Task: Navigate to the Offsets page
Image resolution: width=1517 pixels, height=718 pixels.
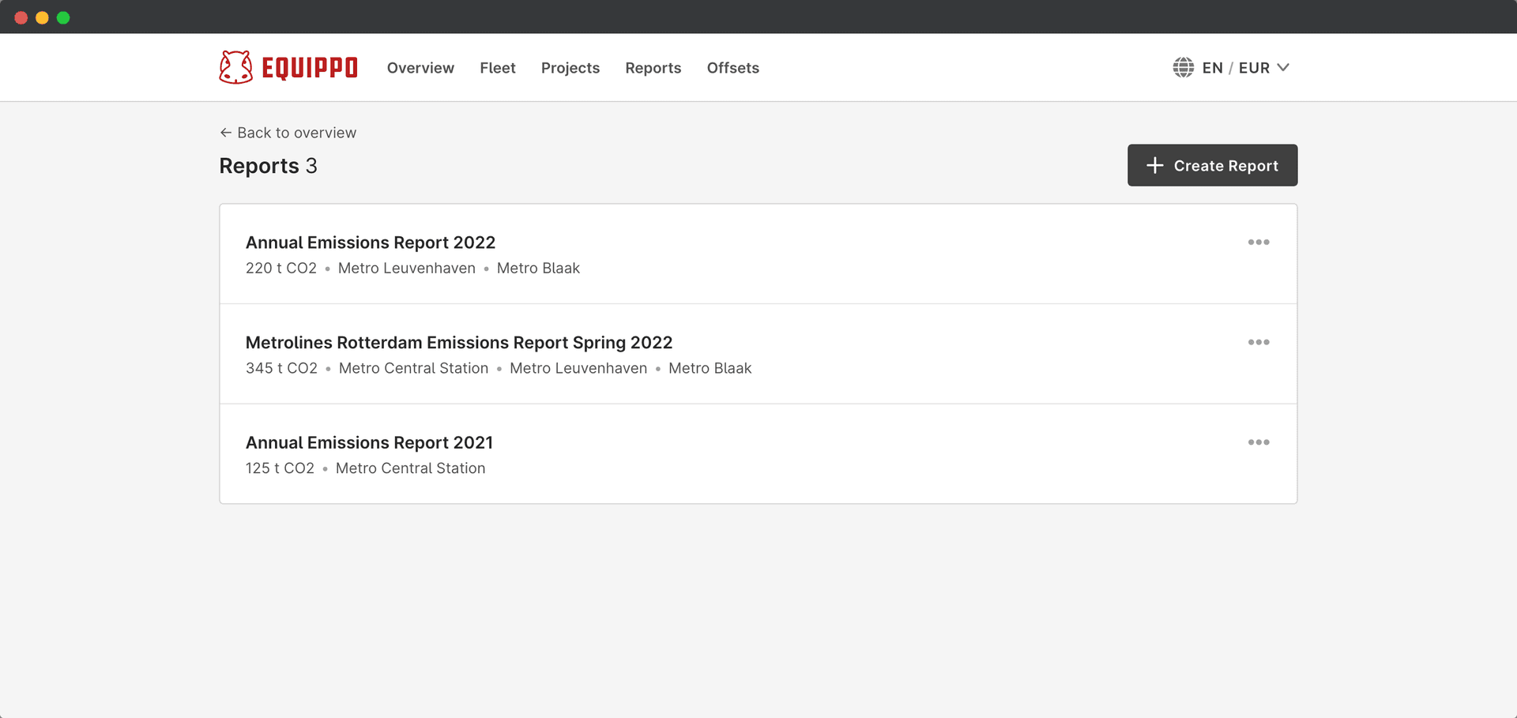Action: [x=733, y=68]
